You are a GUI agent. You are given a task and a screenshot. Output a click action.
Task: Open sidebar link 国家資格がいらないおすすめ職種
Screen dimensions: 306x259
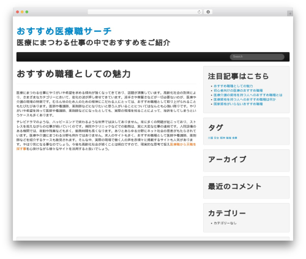pos(238,104)
